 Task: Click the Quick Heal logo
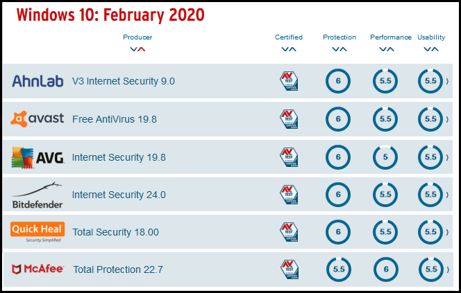coord(37,232)
